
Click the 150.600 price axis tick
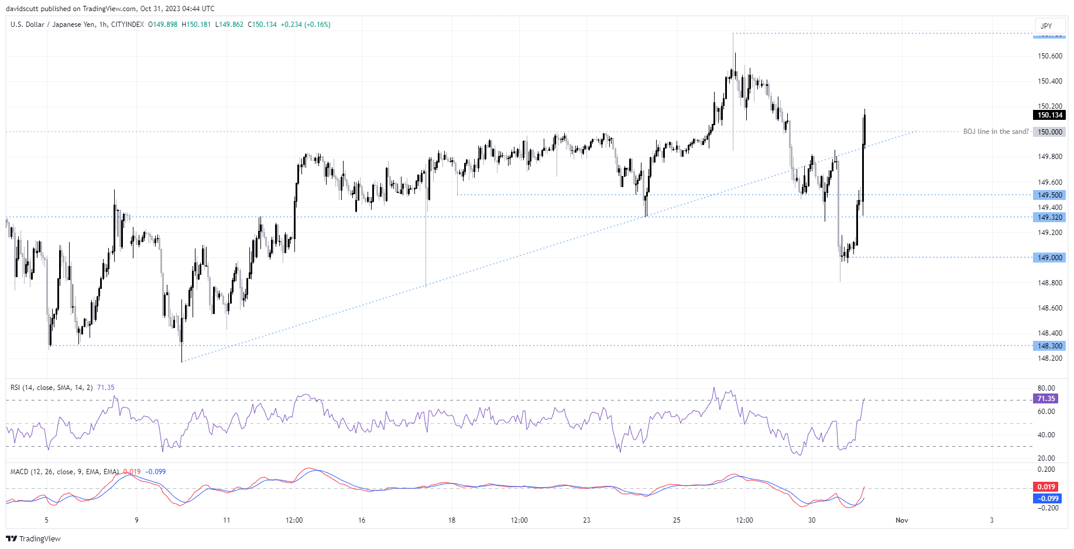pyautogui.click(x=1050, y=56)
